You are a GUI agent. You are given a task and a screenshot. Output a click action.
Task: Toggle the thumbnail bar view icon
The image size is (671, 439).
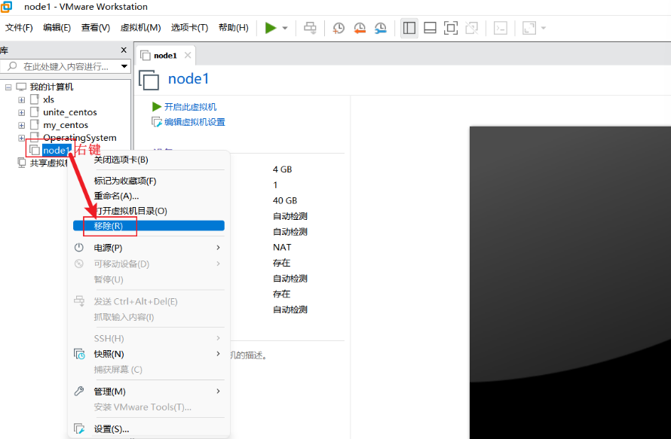[430, 28]
